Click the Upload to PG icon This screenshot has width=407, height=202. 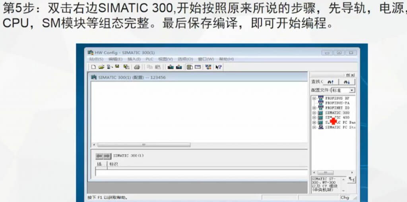click(x=179, y=67)
